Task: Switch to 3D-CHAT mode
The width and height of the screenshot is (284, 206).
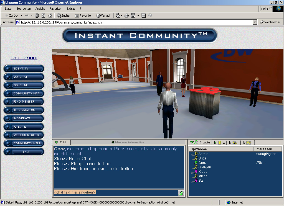Action: [x=24, y=85]
